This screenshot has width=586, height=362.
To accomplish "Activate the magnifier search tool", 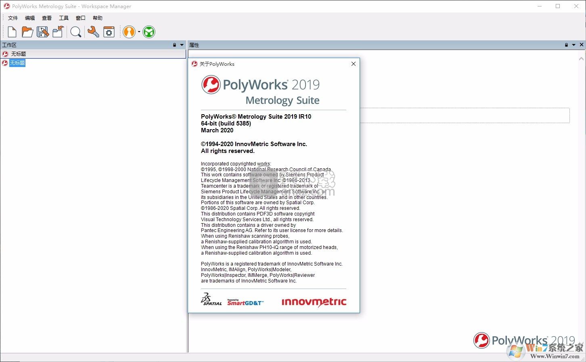I will 75,31.
